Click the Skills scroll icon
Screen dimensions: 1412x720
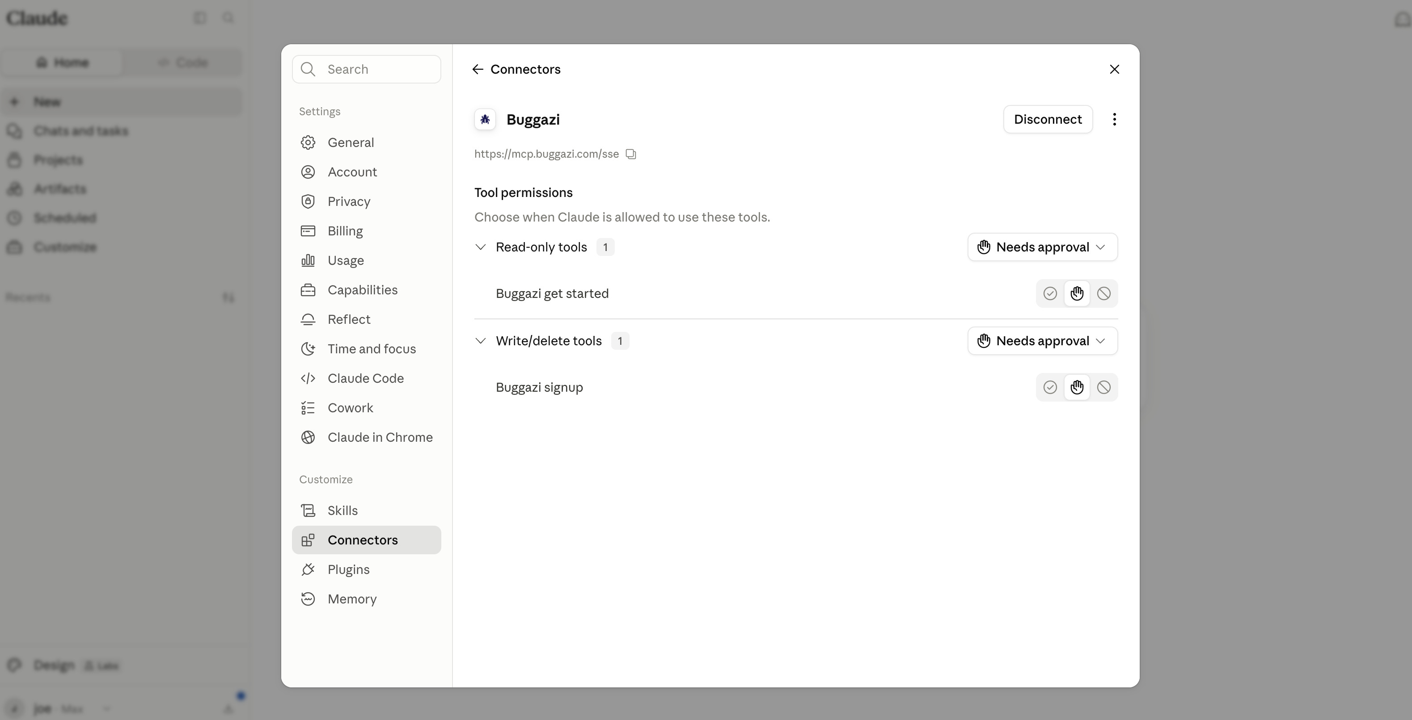(308, 511)
